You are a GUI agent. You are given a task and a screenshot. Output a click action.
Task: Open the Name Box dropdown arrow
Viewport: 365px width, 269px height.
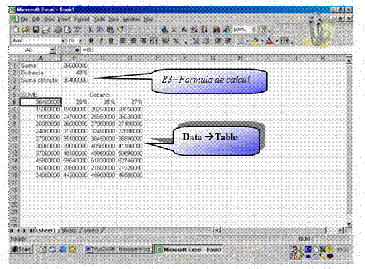pyautogui.click(x=52, y=50)
